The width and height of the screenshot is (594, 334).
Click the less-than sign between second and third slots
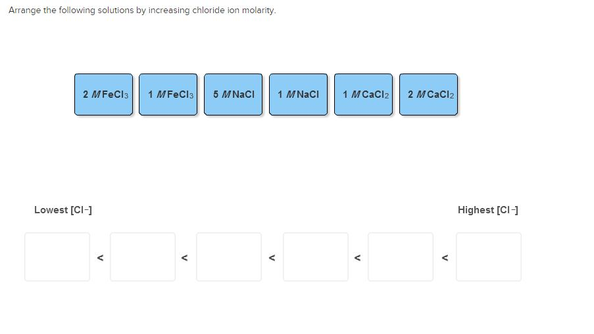[x=184, y=258]
